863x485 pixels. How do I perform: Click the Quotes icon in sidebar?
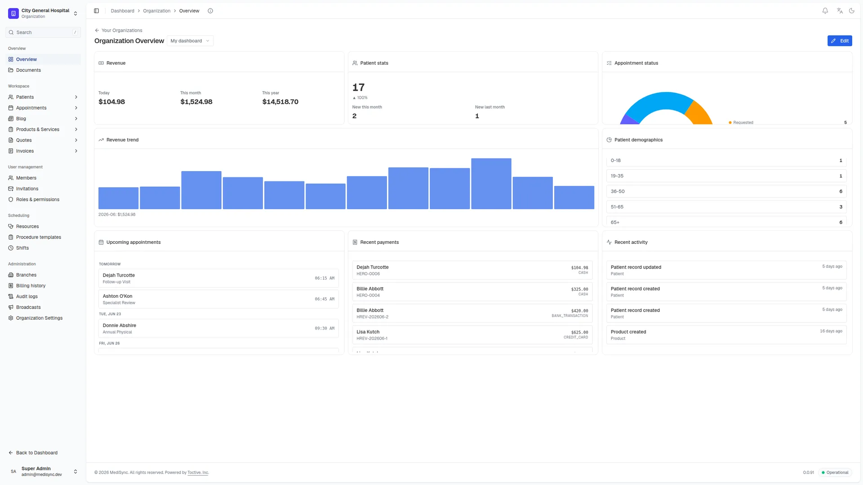pyautogui.click(x=11, y=140)
